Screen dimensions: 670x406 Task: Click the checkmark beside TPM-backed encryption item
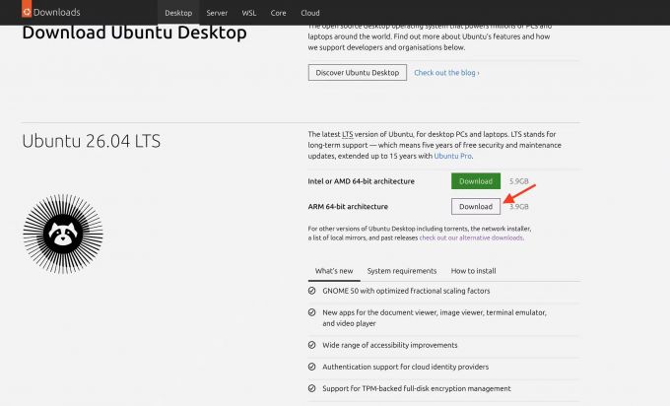[312, 388]
